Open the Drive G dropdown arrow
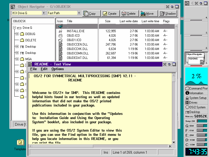 point(44,13)
